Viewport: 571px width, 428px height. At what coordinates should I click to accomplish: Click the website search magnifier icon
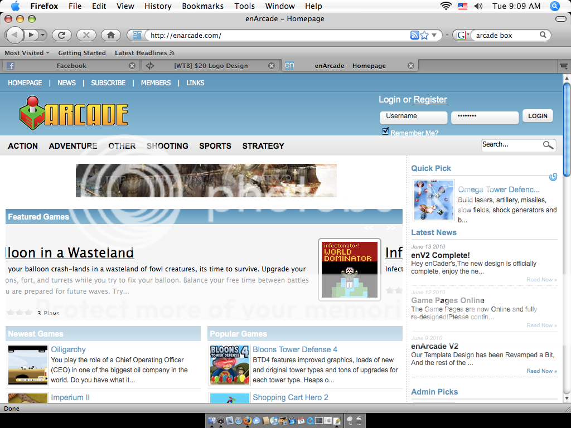(x=548, y=145)
